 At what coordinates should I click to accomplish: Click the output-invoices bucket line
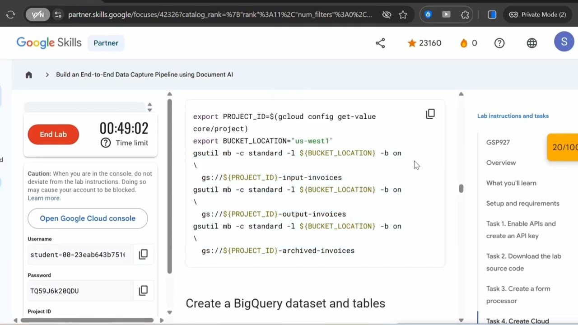coord(274,214)
